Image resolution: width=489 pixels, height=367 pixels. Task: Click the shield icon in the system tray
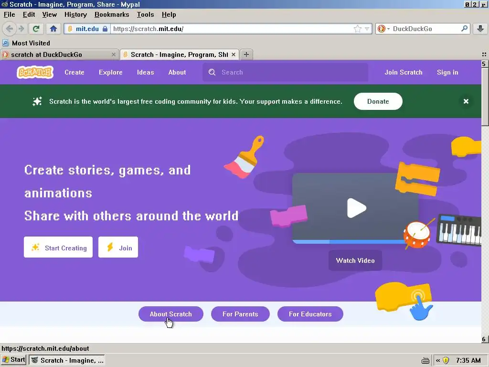click(446, 360)
